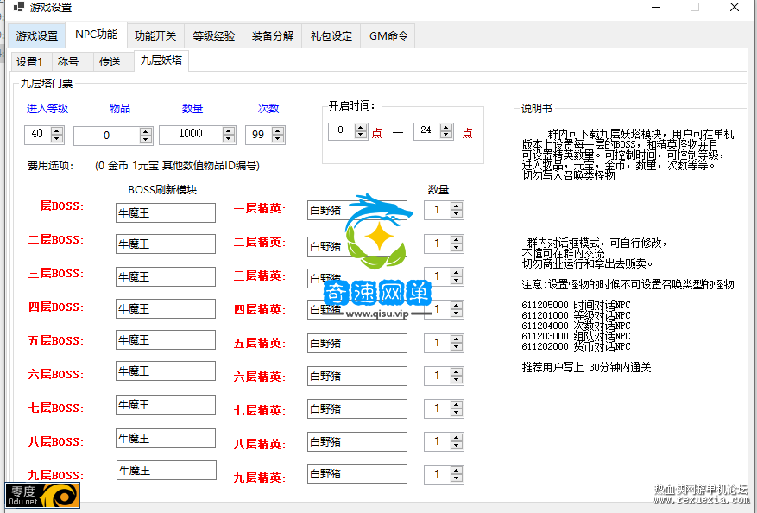Click the 六层精英 monster name field
The height and width of the screenshot is (513, 757).
[x=356, y=376]
